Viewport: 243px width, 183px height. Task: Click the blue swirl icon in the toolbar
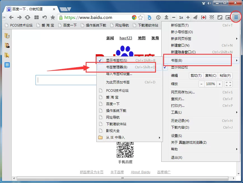click(149, 18)
